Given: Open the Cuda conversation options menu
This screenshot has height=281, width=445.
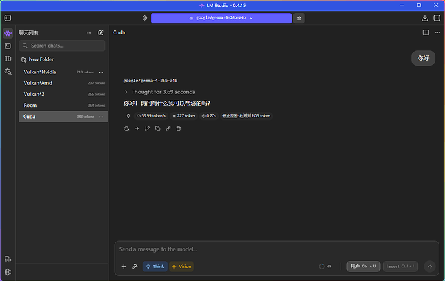Looking at the screenshot, I should (x=437, y=32).
